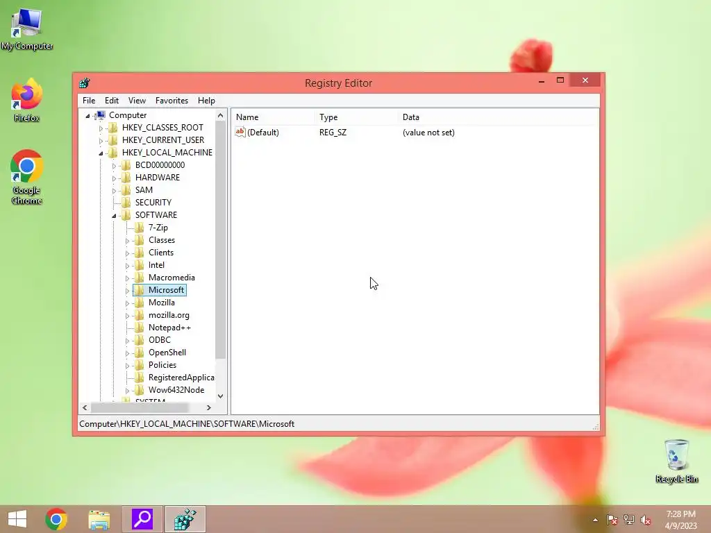The height and width of the screenshot is (533, 711).
Task: Open the Favorites menu
Action: pos(172,101)
